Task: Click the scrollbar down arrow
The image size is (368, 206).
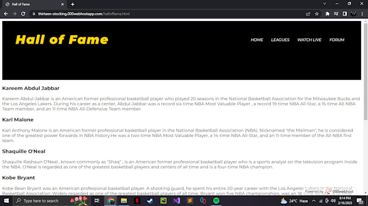Action: [366, 193]
